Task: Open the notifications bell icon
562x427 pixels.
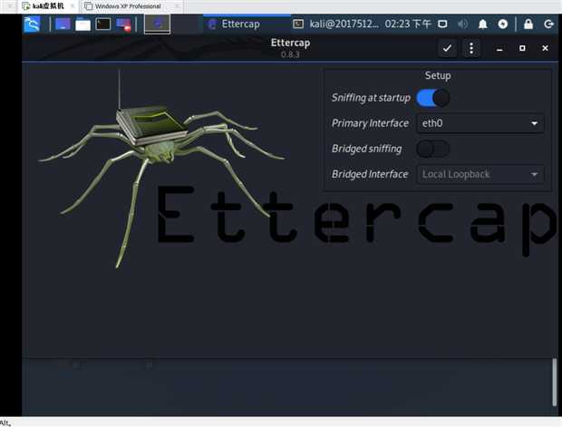Action: (483, 24)
